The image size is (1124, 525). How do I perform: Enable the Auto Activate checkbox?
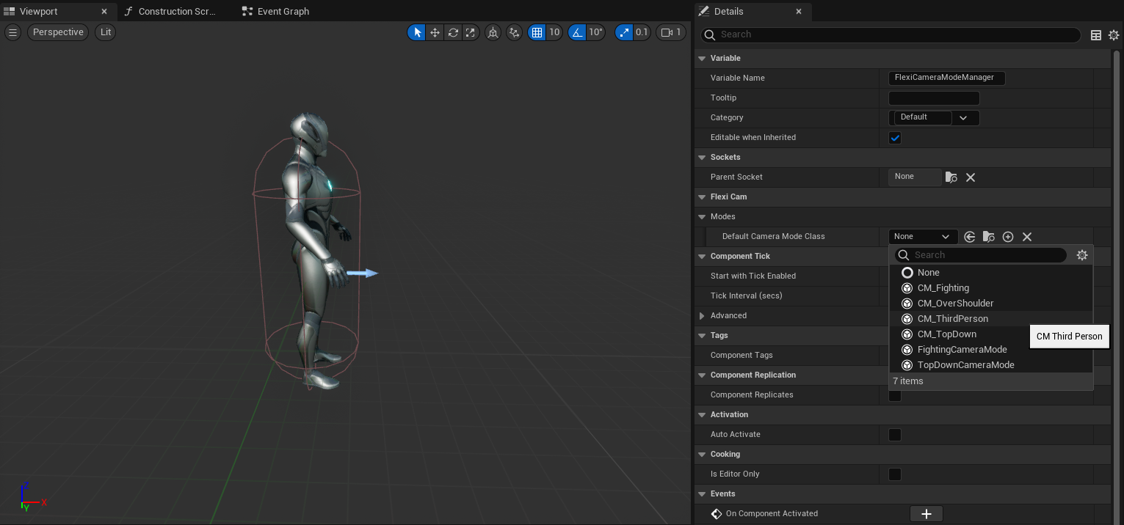coord(895,435)
